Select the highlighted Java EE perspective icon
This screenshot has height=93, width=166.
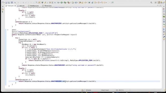(x=159, y=3)
